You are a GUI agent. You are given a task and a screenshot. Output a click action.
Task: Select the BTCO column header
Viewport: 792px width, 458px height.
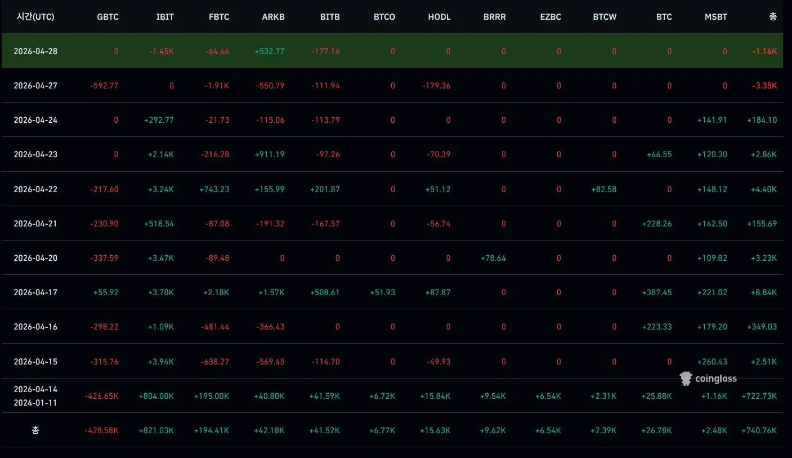[384, 17]
